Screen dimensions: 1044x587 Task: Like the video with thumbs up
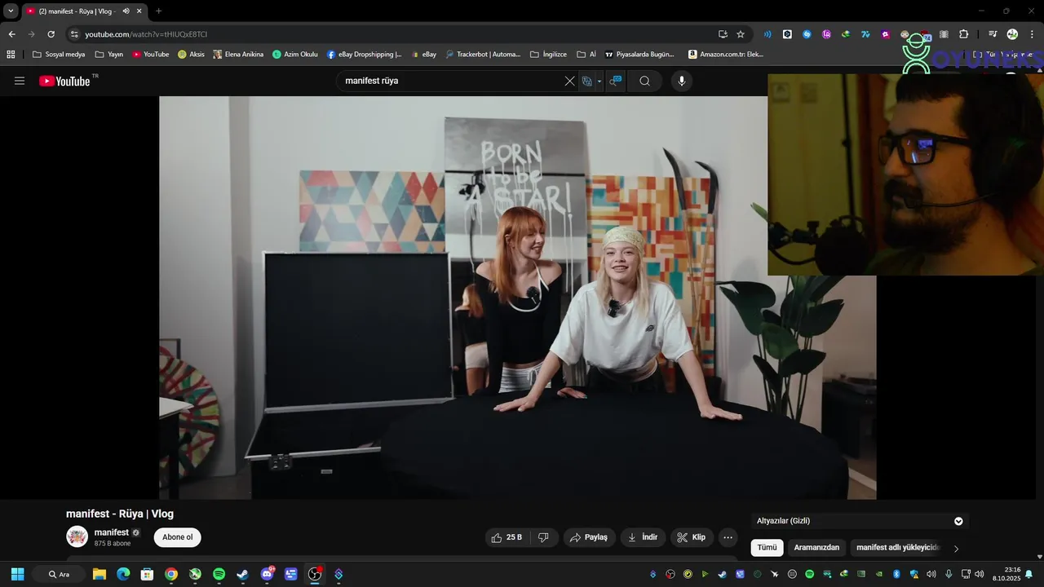coord(507,537)
